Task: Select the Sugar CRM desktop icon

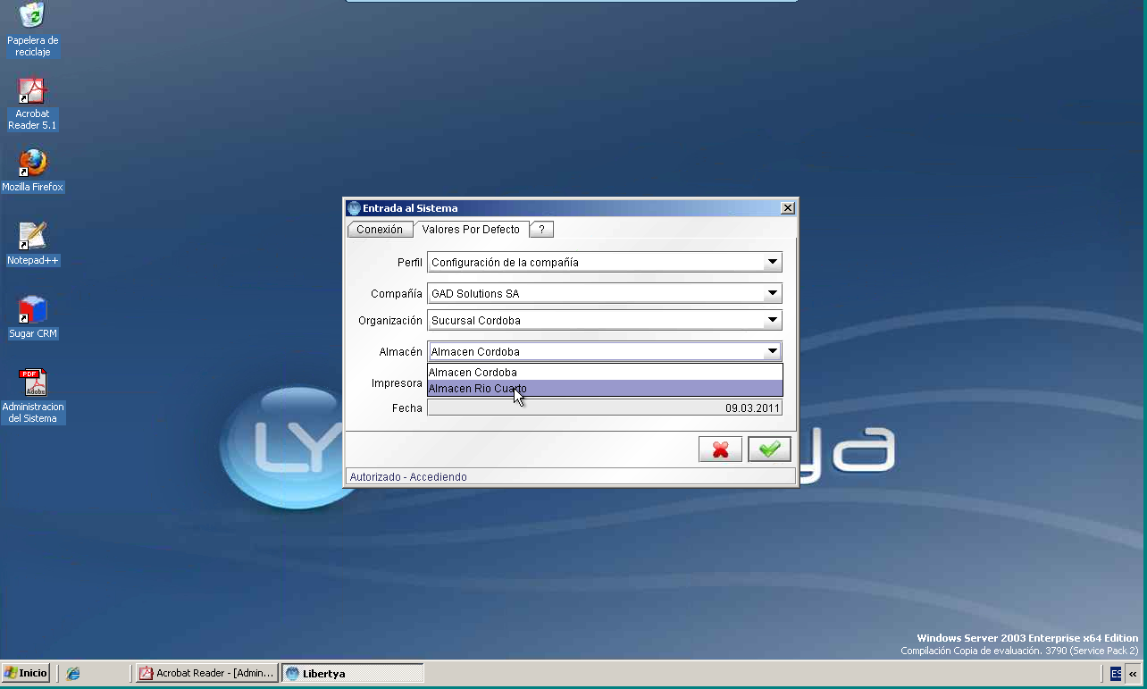Action: pyautogui.click(x=32, y=317)
